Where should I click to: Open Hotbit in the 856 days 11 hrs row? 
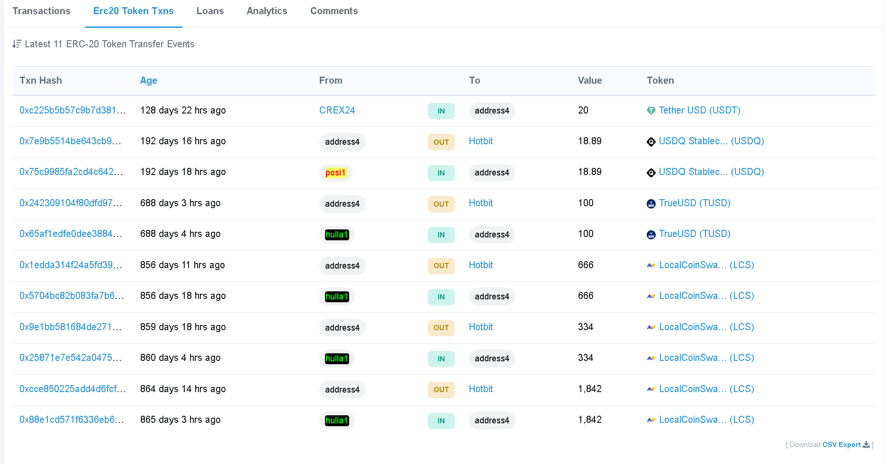(481, 265)
